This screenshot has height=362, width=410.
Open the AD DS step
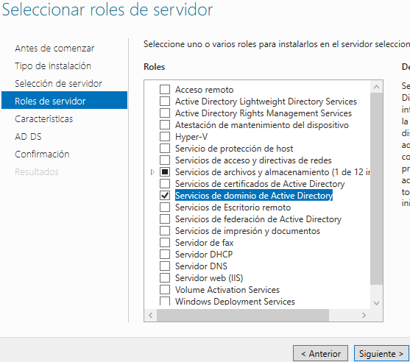coord(28,136)
